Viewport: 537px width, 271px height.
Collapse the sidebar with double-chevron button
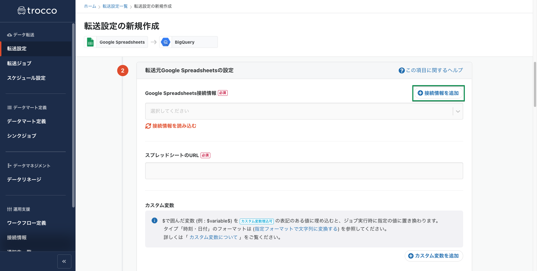pyautogui.click(x=64, y=261)
